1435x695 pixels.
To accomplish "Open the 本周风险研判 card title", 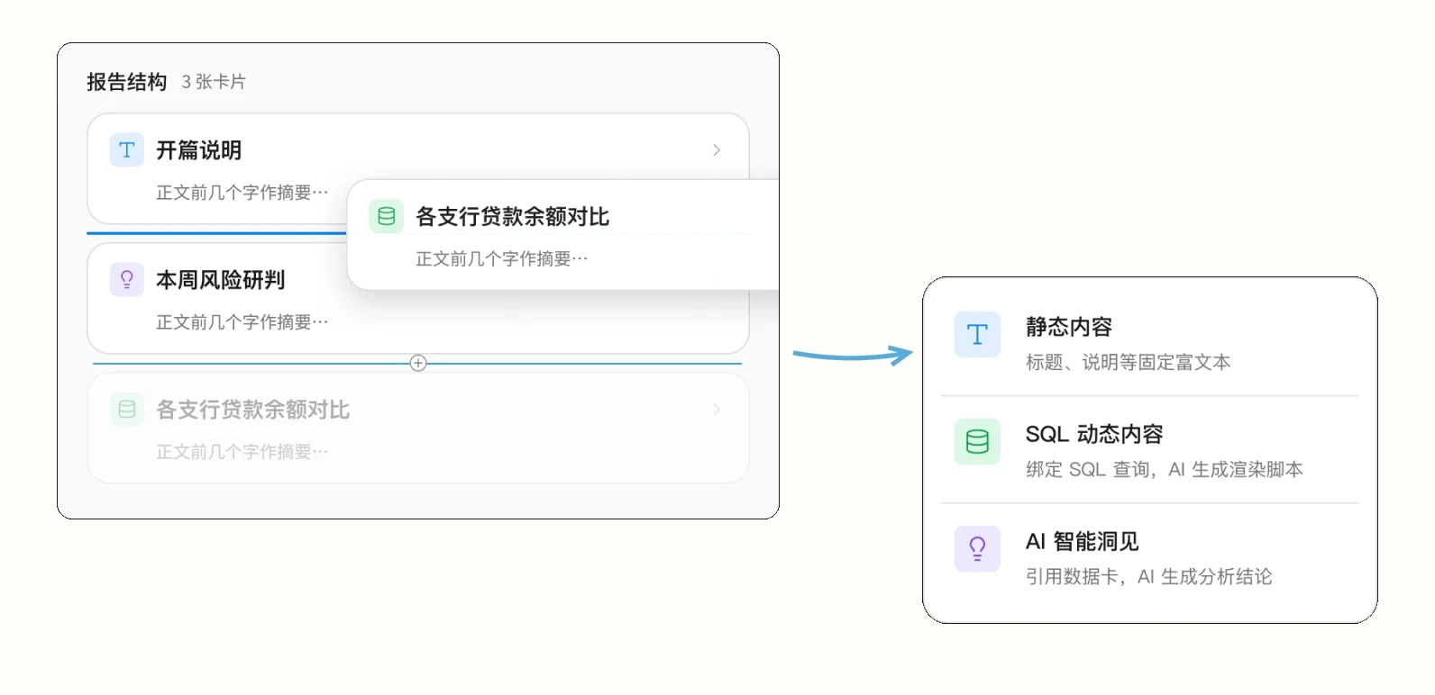I will coord(221,280).
